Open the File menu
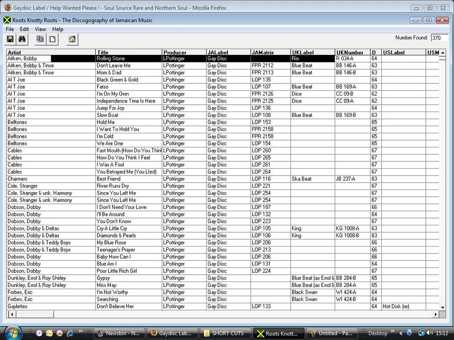The height and width of the screenshot is (340, 454). point(10,29)
